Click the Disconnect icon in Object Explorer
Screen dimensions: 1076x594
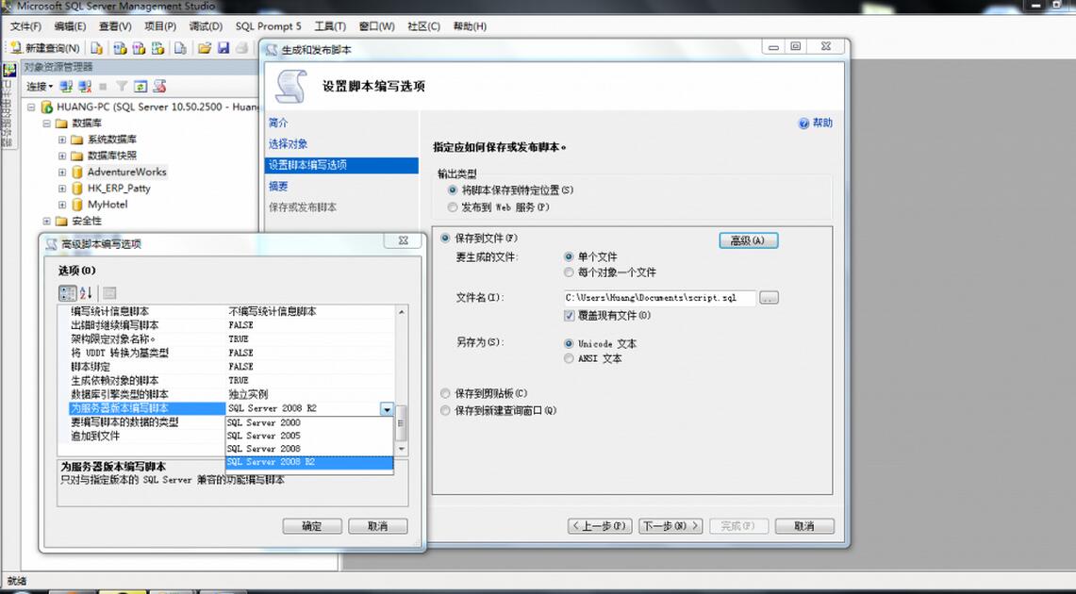[85, 87]
